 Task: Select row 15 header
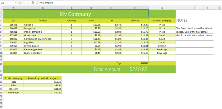point(1,69)
